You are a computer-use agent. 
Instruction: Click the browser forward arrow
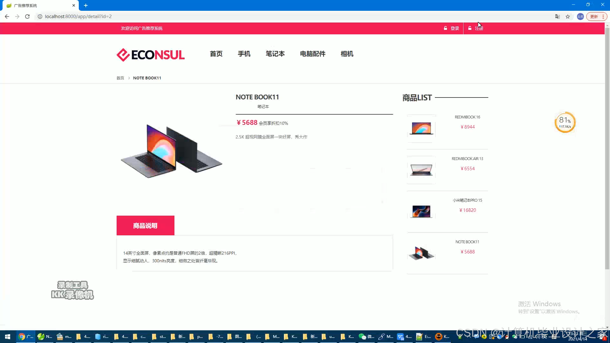click(x=17, y=17)
